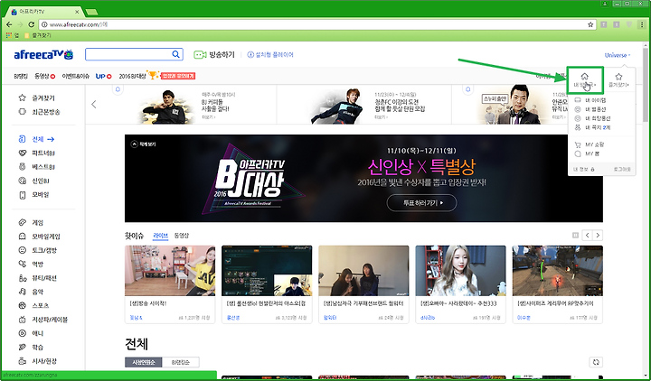This screenshot has width=651, height=381.
Task: Open the 이벤트&이슈 nav item
Action: (76, 76)
